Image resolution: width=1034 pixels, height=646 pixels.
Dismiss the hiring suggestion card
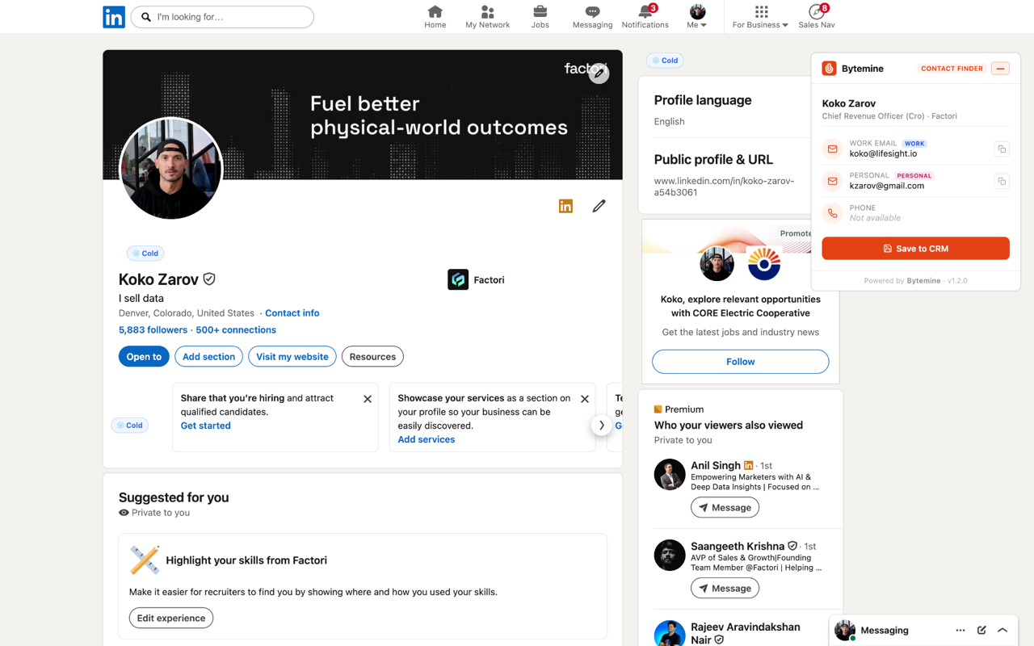[x=368, y=399]
